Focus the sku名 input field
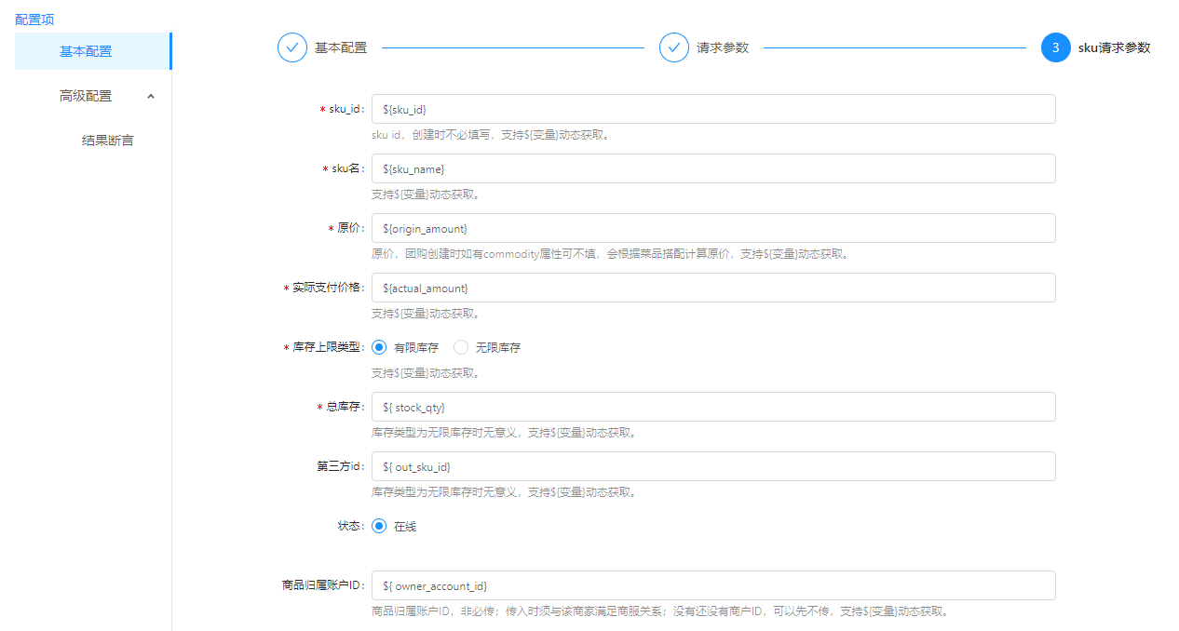 713,168
